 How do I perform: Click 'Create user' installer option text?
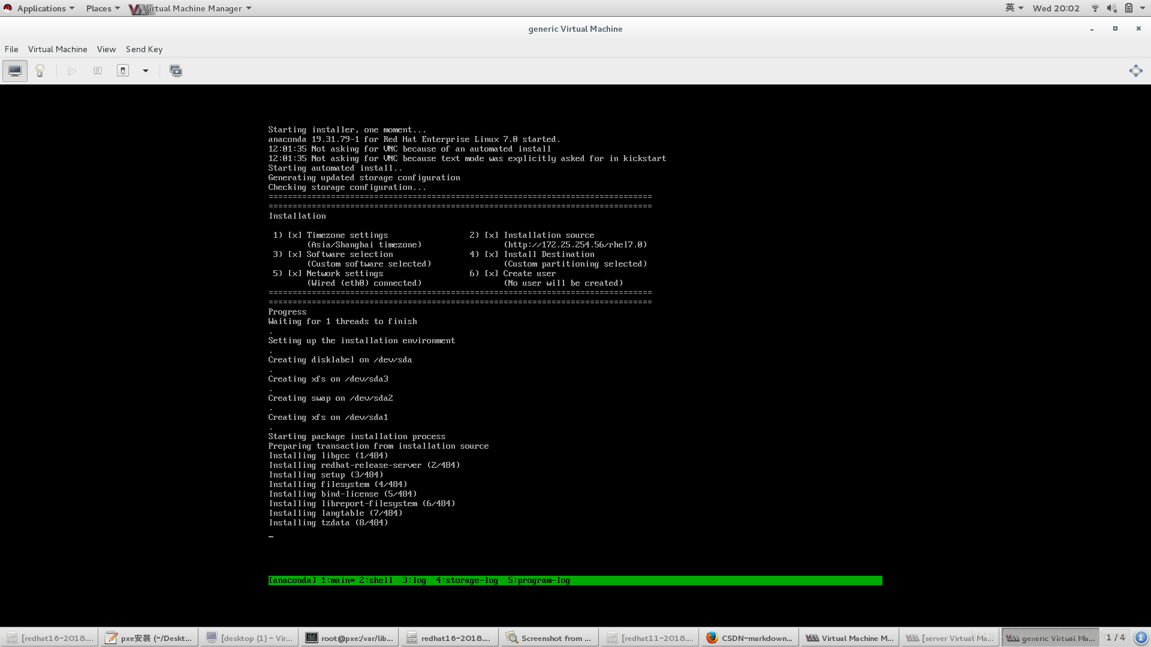point(529,274)
